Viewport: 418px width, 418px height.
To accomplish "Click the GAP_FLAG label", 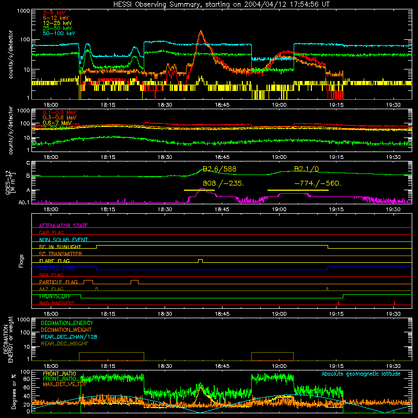I will click(x=51, y=233).
